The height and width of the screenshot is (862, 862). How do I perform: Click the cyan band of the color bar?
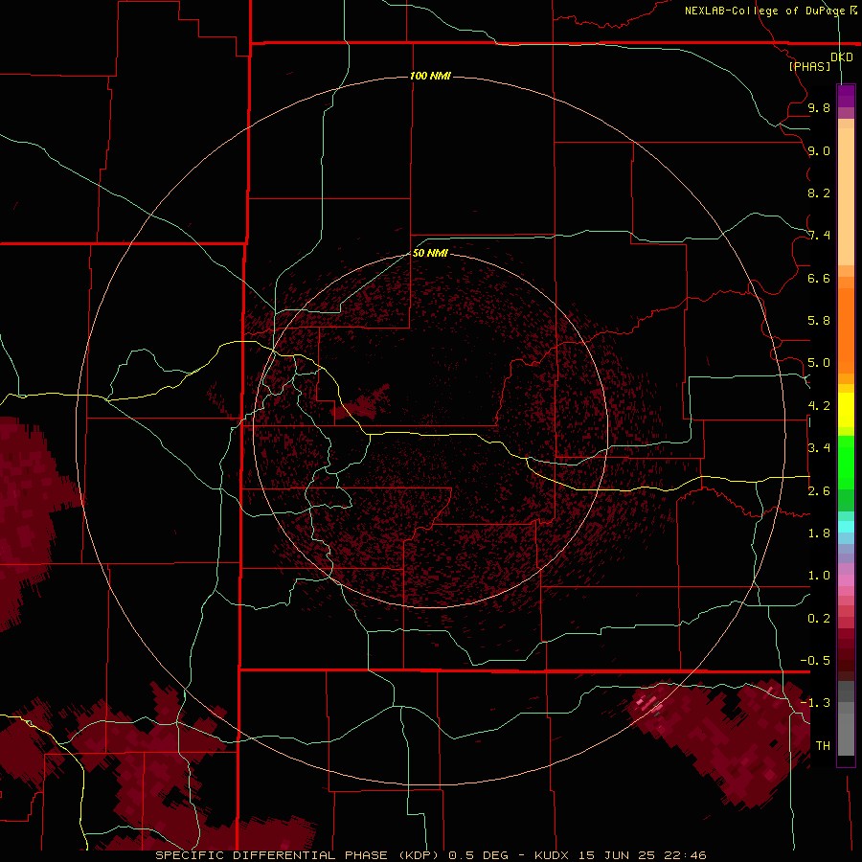[846, 527]
